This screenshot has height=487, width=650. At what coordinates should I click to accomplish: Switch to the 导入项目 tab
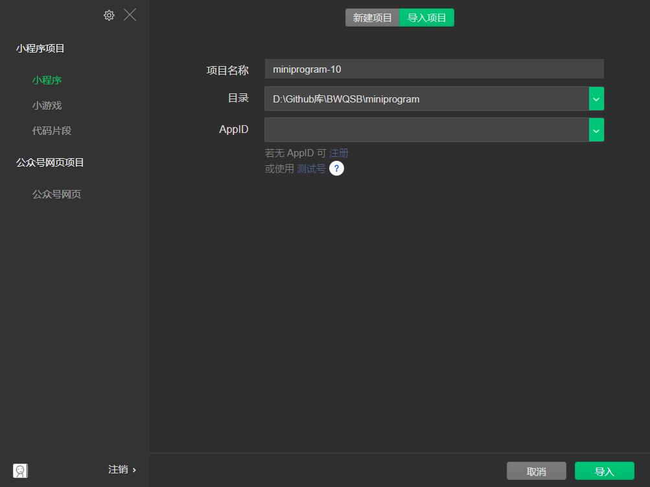426,18
